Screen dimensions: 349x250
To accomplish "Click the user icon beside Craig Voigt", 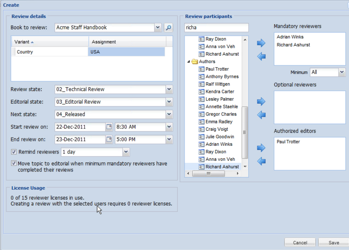I will 201,129.
